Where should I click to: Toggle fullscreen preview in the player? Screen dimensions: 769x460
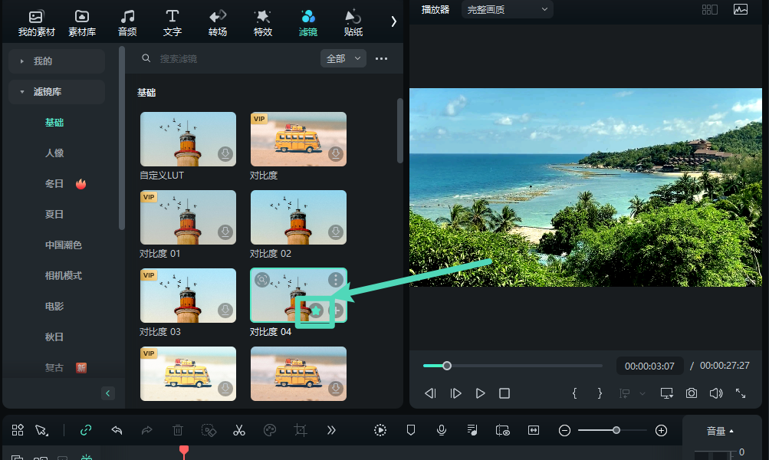click(x=741, y=393)
